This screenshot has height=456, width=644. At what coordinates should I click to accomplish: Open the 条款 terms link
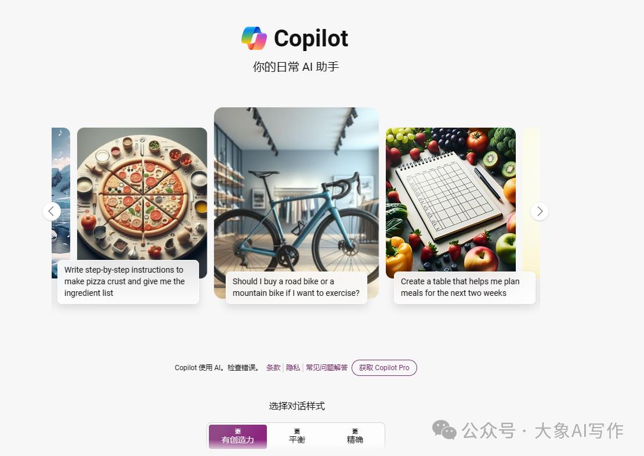[x=273, y=368]
